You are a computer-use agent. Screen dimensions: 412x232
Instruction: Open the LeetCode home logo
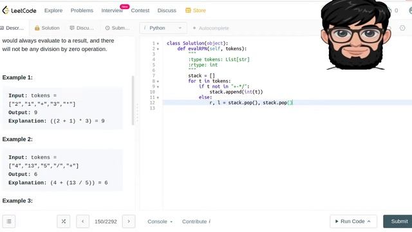[19, 10]
